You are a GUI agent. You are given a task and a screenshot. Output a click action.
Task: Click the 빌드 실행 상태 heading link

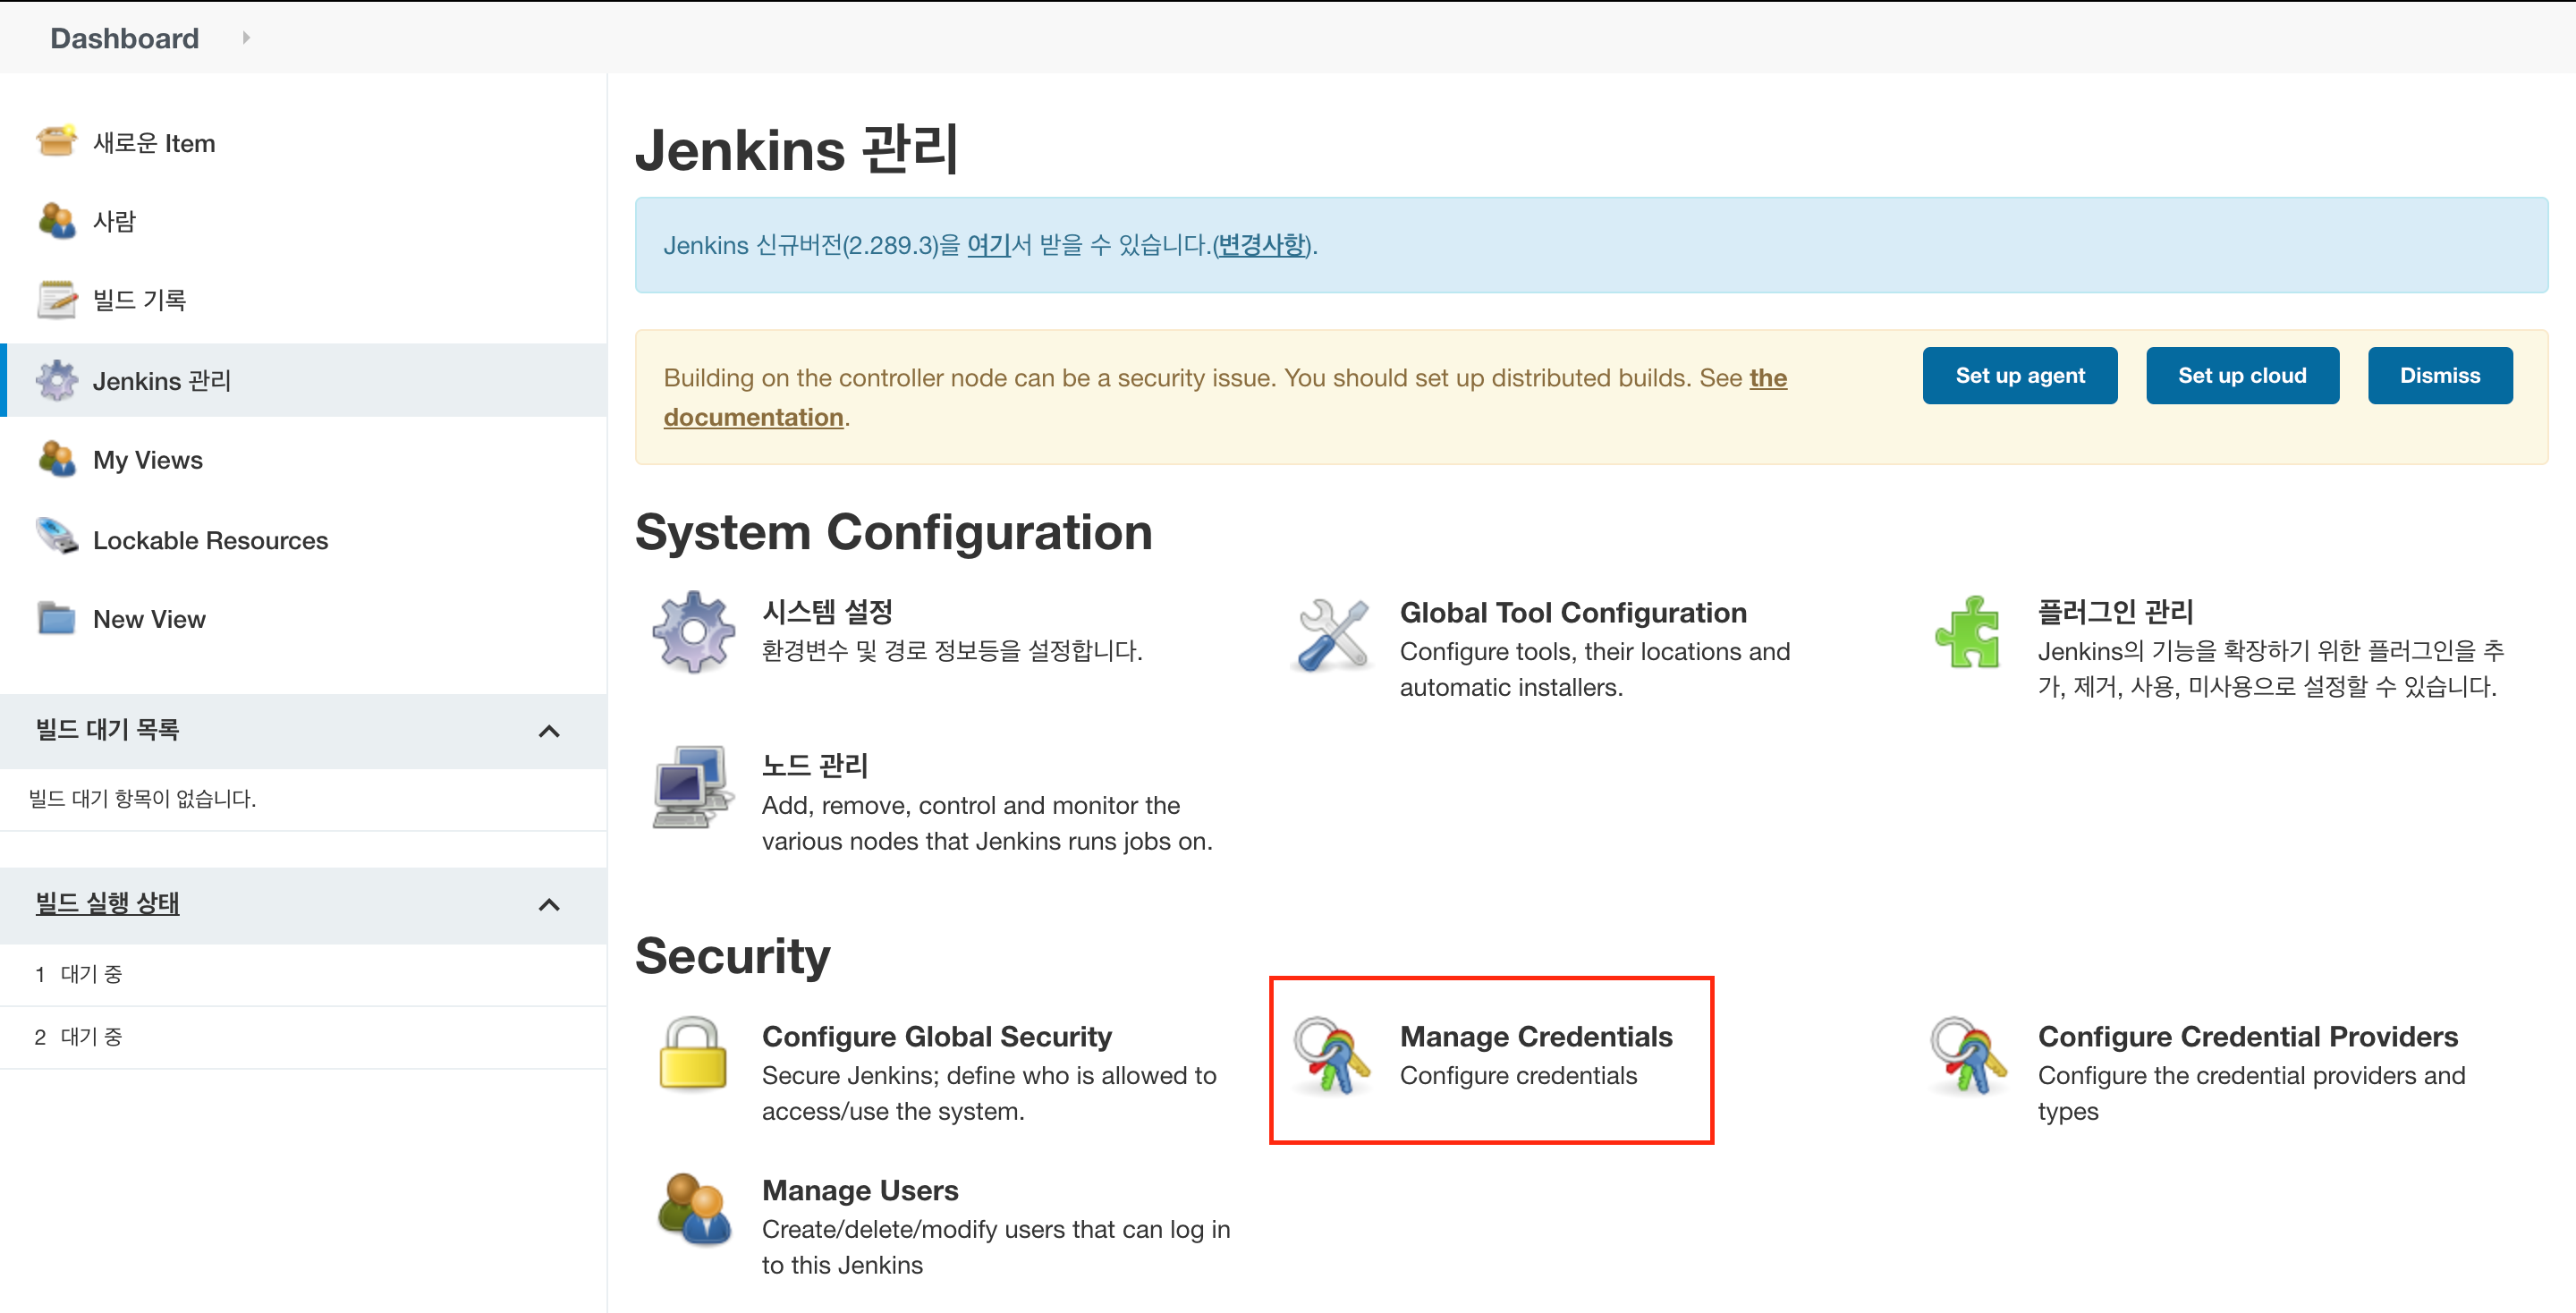[x=108, y=903]
